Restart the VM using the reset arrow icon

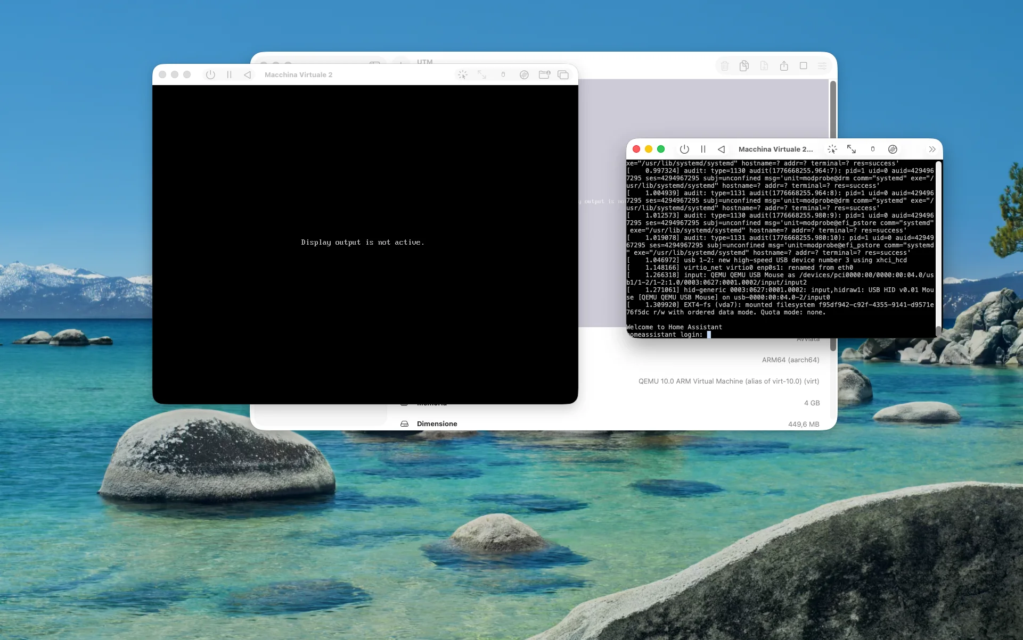[247, 74]
